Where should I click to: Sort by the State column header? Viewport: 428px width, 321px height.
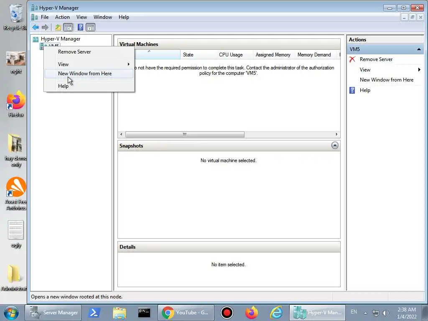pos(198,55)
